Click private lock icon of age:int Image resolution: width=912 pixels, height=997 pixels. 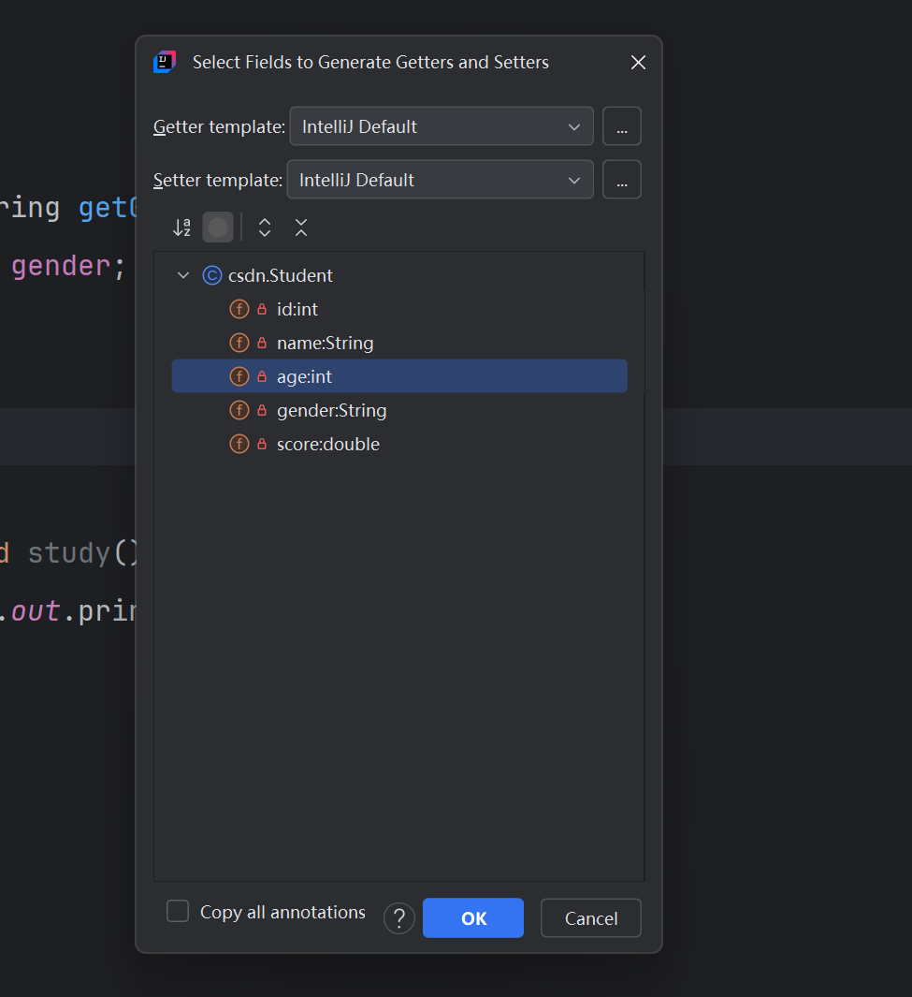262,376
